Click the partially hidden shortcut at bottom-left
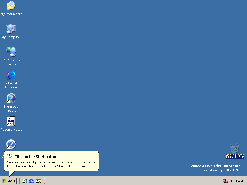Viewport: 247px width, 185px height. pyautogui.click(x=11, y=144)
